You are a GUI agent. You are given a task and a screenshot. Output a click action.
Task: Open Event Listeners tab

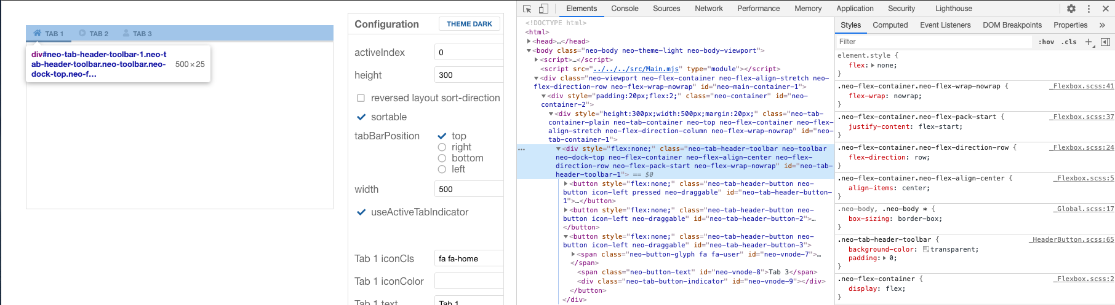[x=945, y=25]
